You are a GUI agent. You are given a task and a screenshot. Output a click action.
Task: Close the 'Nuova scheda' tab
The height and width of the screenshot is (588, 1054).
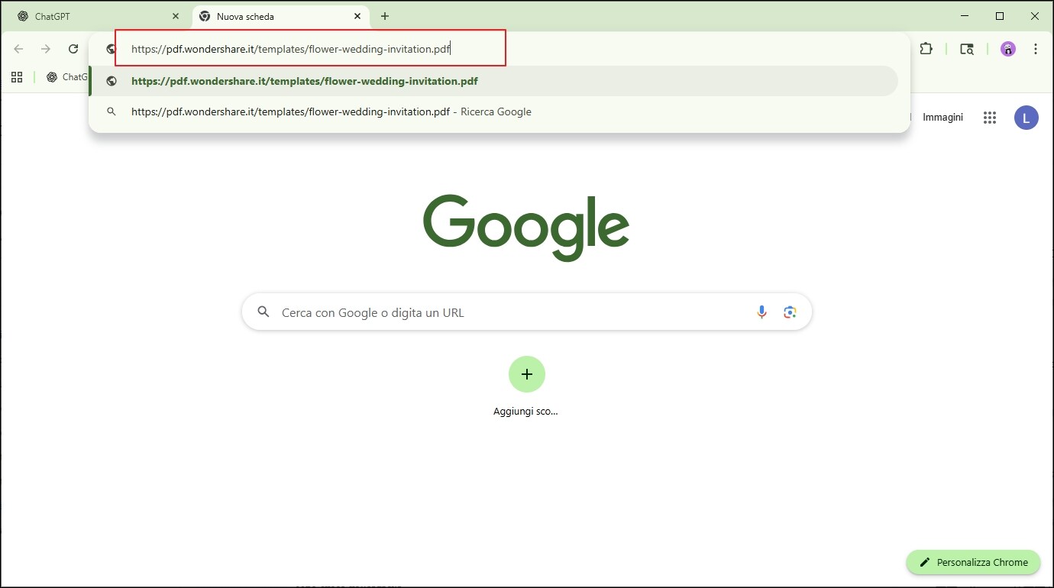pos(357,16)
